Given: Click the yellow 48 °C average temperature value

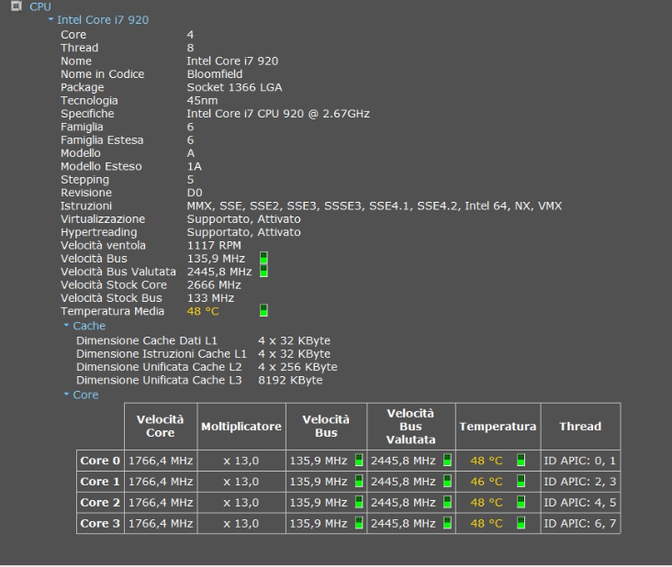Looking at the screenshot, I should click(203, 311).
